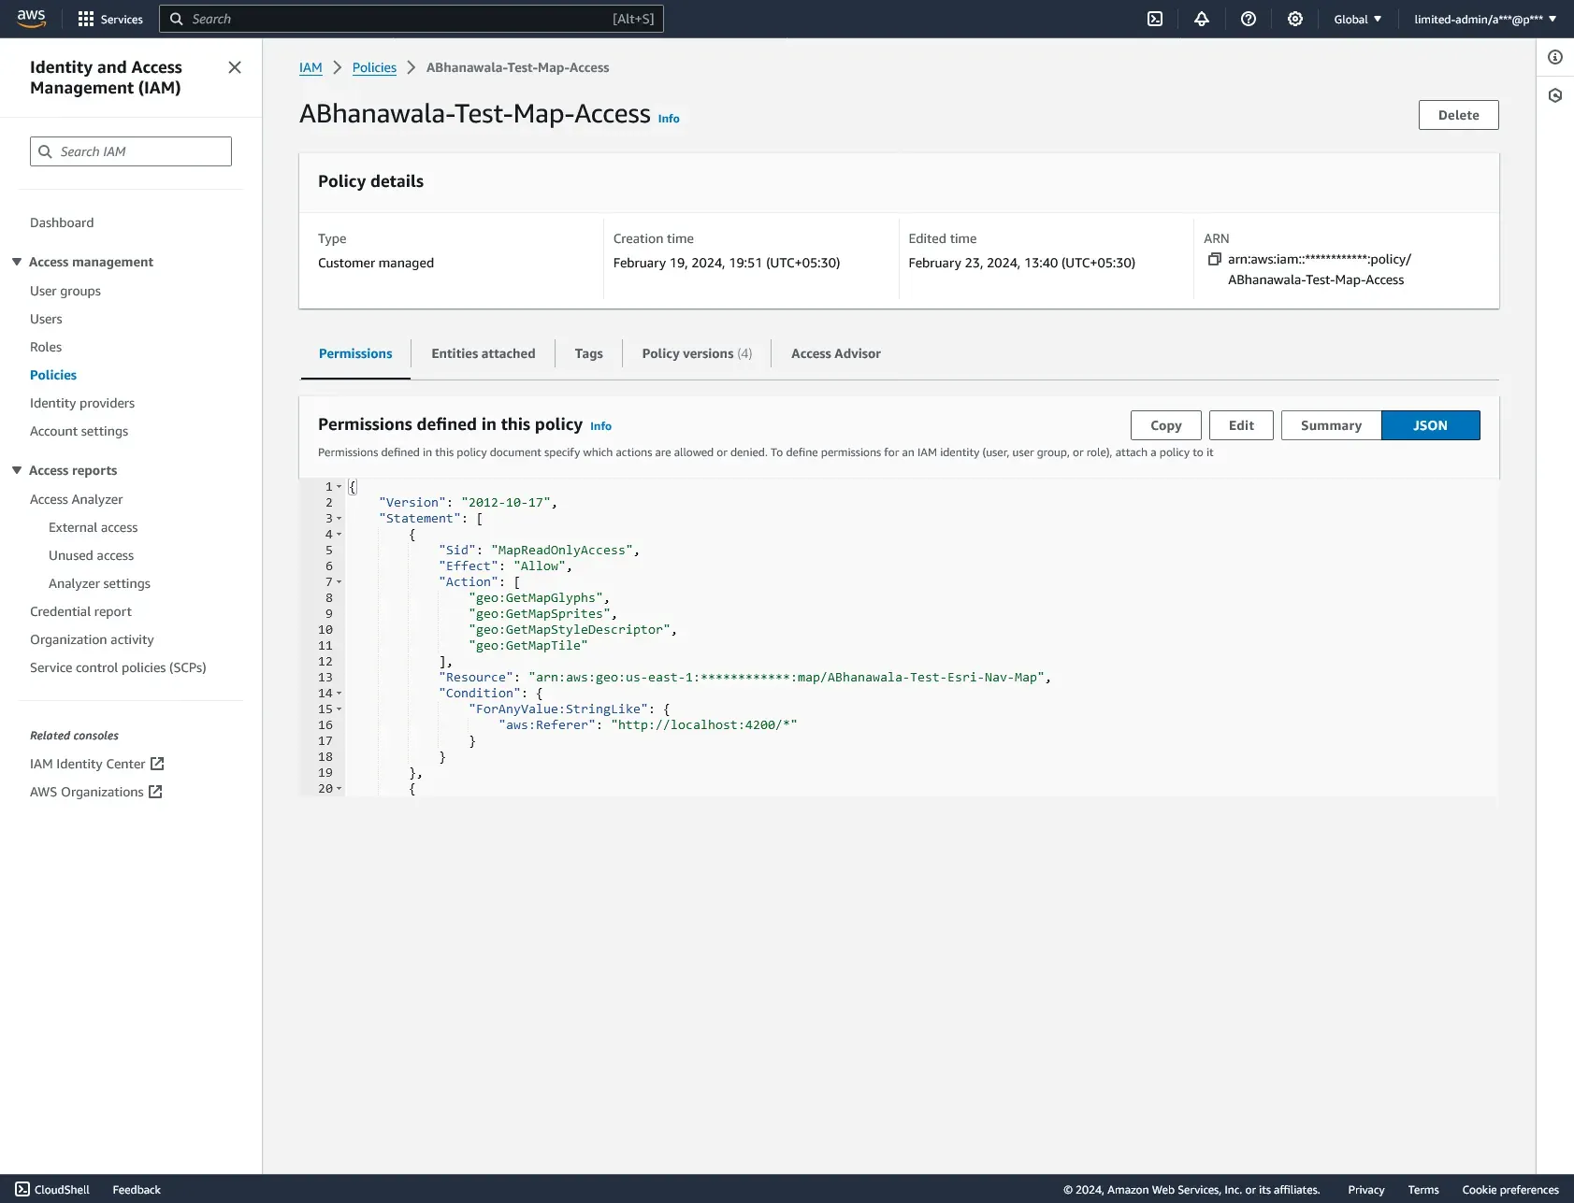The image size is (1574, 1203).
Task: Fold the Condition block at line 14
Action: (x=339, y=694)
